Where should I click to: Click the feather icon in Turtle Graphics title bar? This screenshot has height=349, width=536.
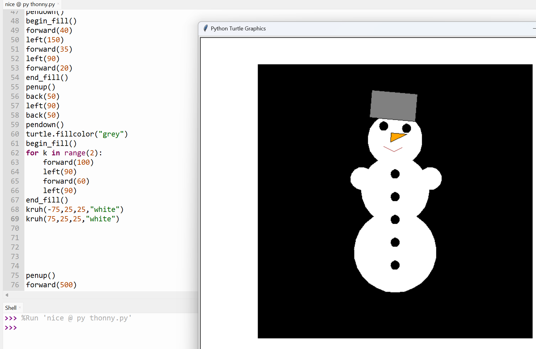[x=206, y=28]
